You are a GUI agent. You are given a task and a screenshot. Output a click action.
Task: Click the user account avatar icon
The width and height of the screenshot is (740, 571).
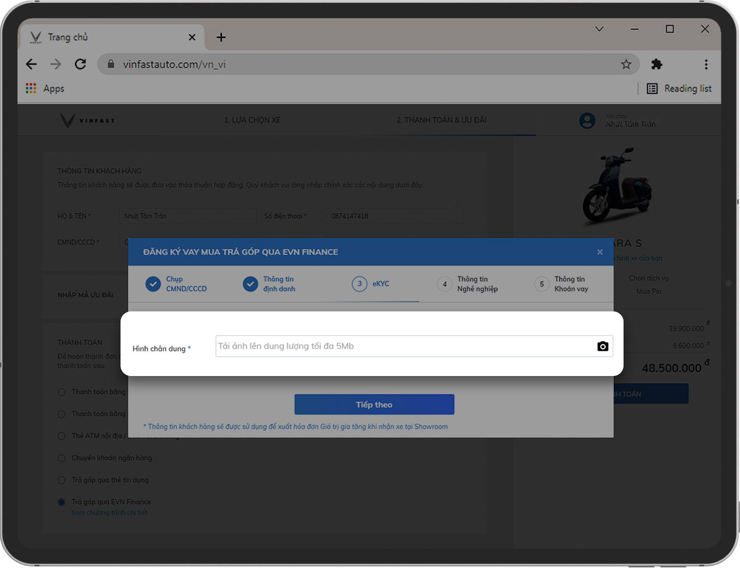click(587, 120)
